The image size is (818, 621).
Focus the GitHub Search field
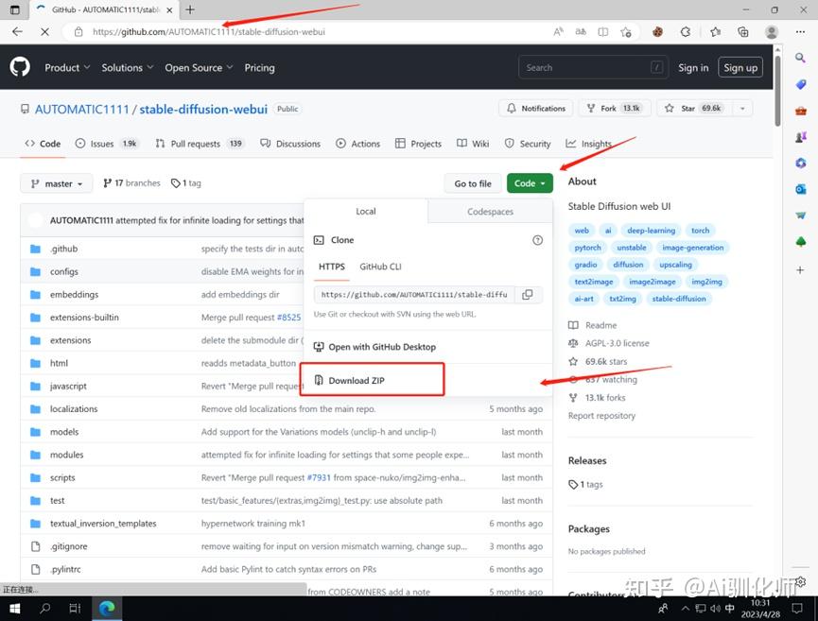click(x=593, y=68)
